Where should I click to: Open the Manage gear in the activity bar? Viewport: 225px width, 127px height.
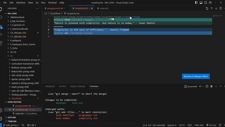tap(1, 119)
